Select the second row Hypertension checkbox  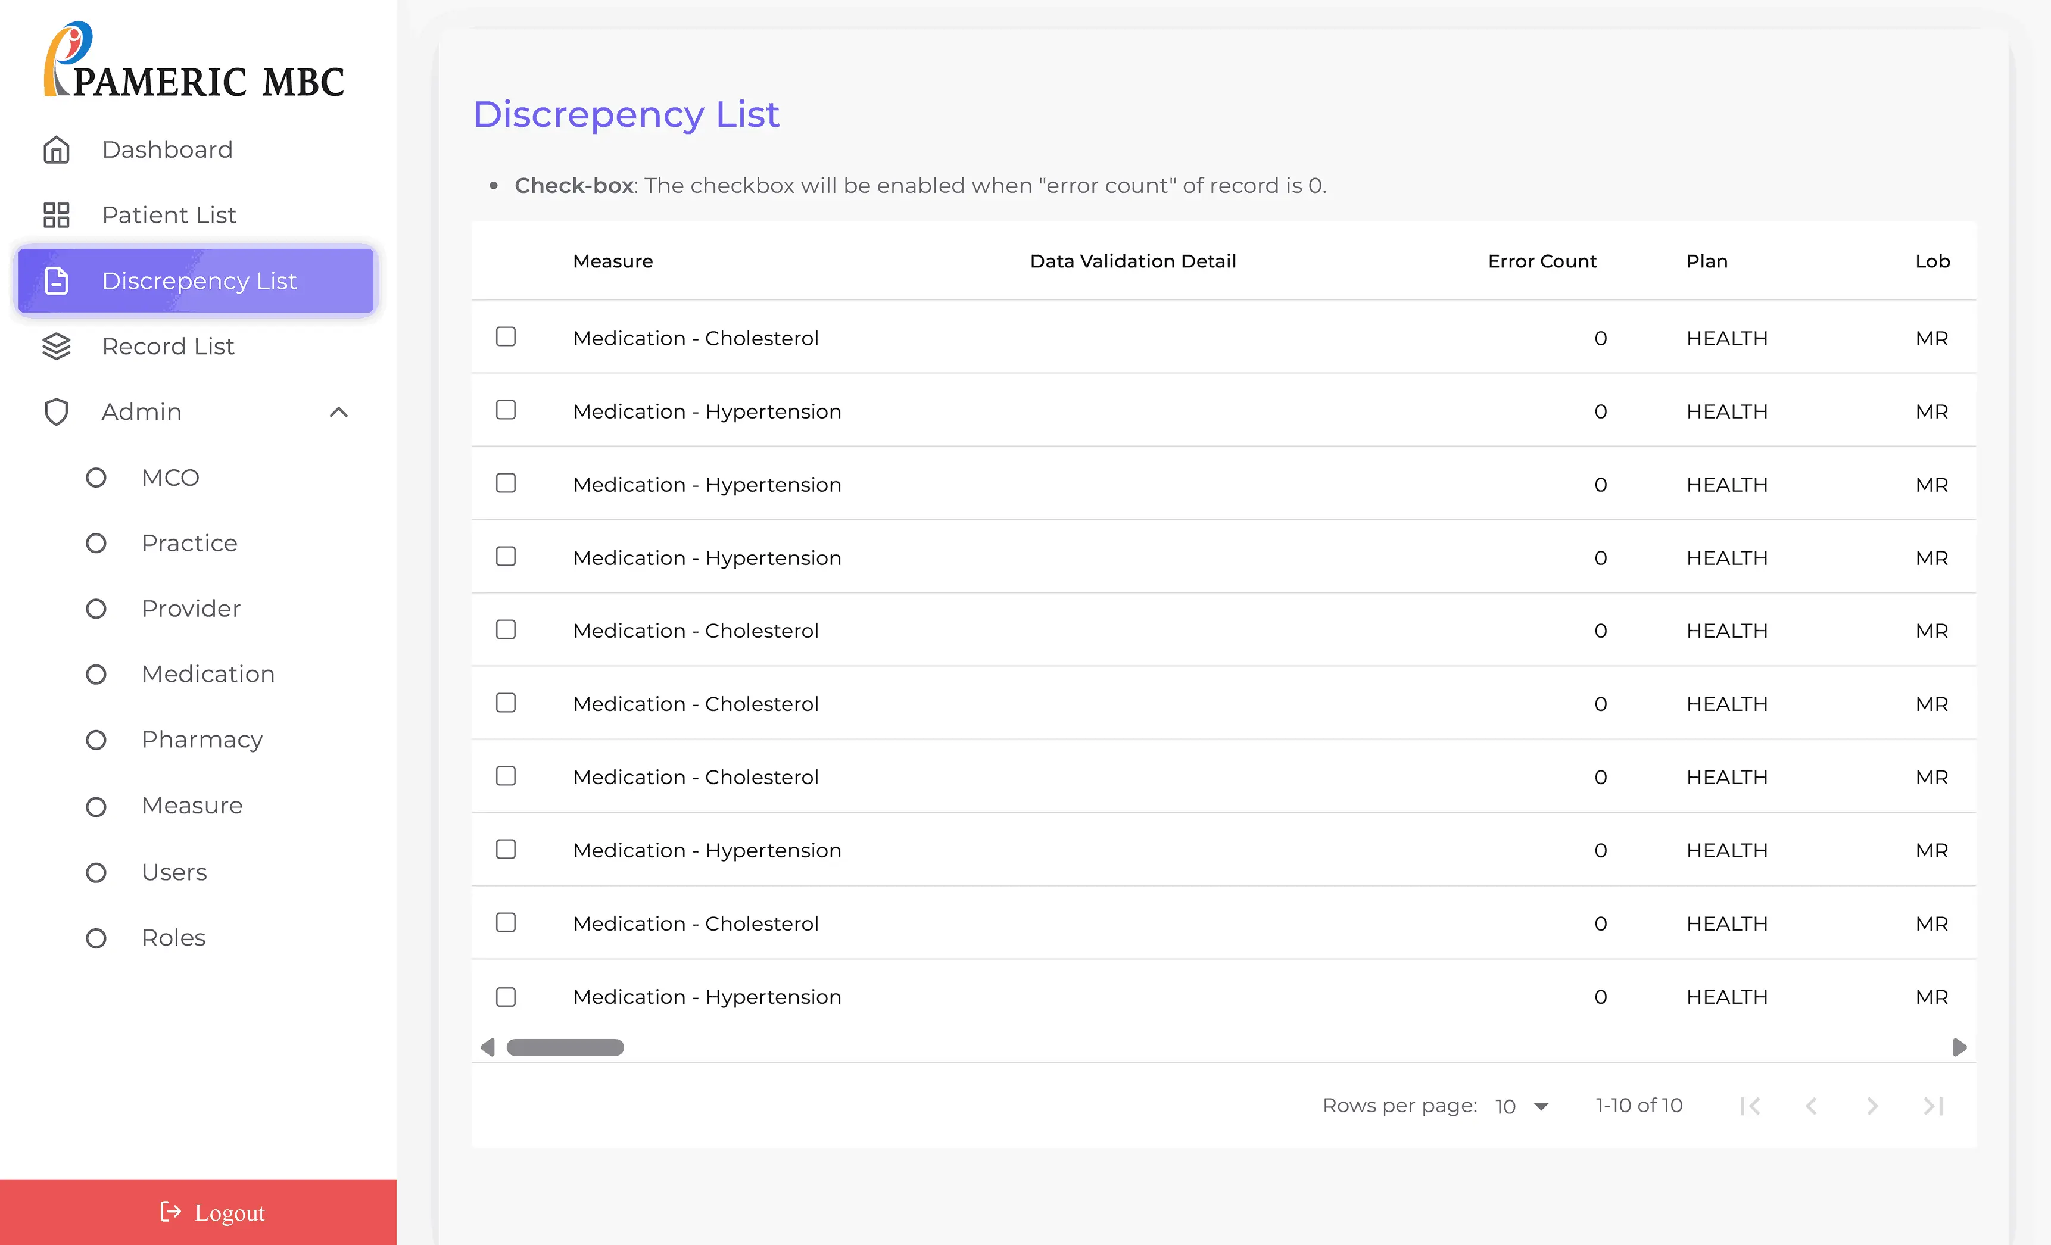coord(506,410)
